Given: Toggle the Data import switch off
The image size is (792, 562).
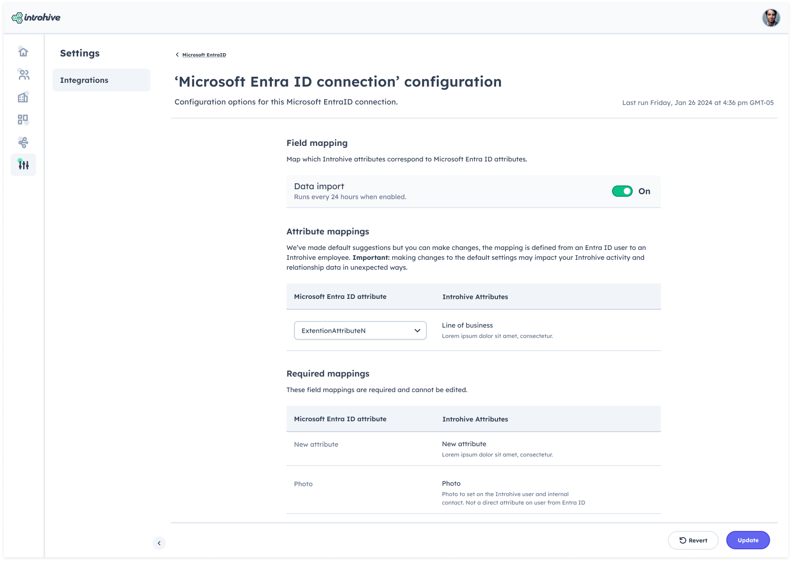Looking at the screenshot, I should (x=622, y=191).
